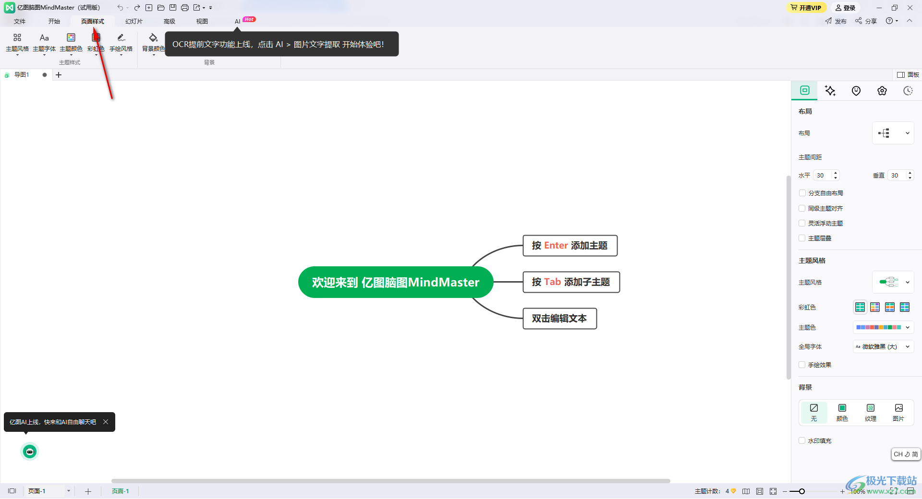Screen dimensions: 922x499
Task: Collapse the ribbon with the up chevron
Action: (x=910, y=21)
